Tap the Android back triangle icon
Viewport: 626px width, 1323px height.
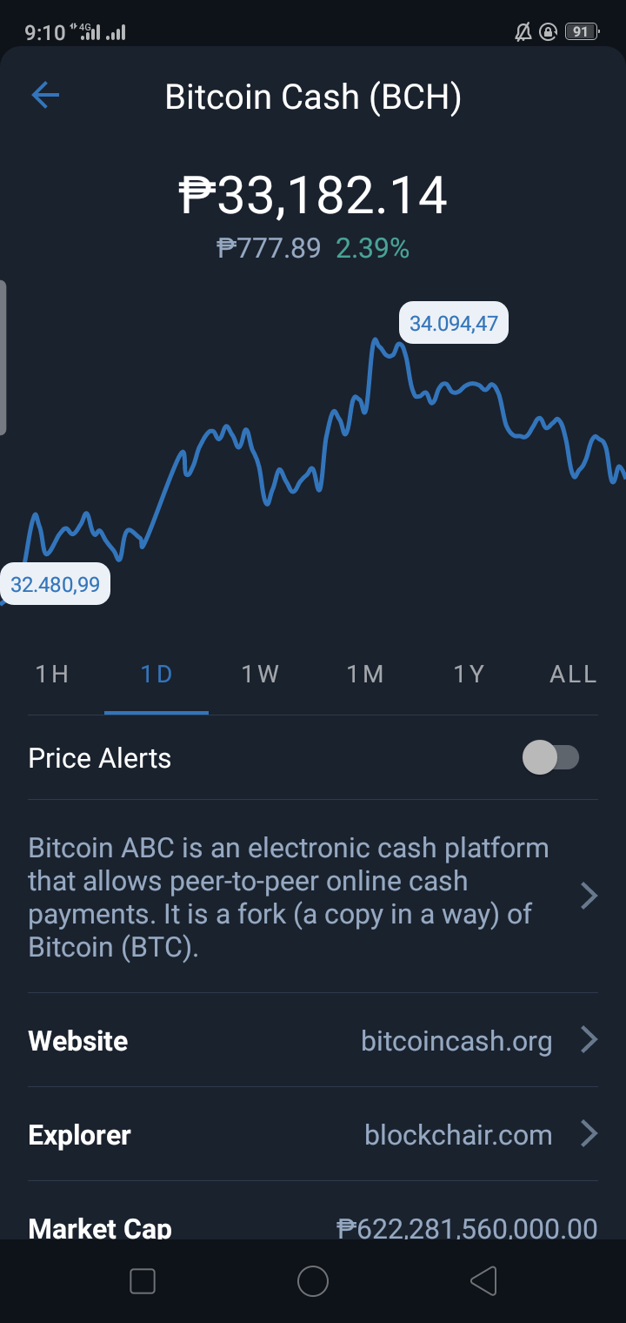coord(483,1280)
